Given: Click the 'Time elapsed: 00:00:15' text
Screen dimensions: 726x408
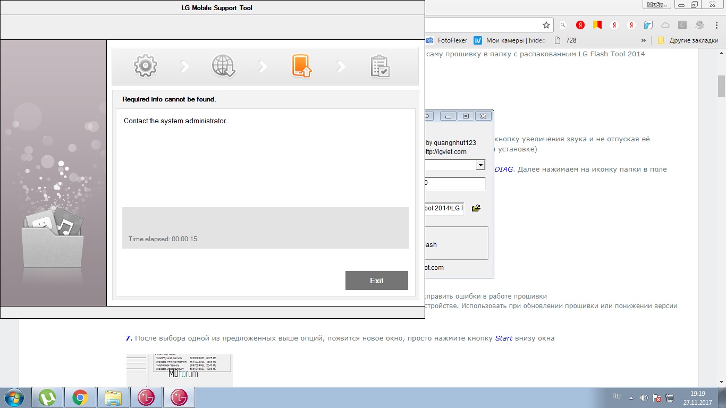Looking at the screenshot, I should coord(163,239).
